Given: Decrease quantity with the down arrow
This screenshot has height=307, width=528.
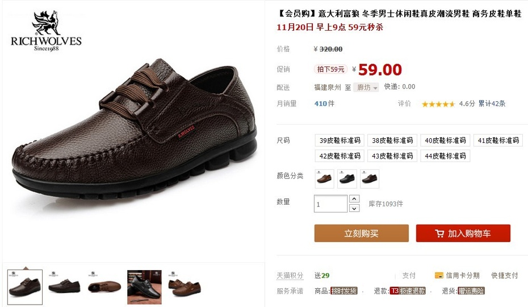Looking at the screenshot, I should coord(354,209).
